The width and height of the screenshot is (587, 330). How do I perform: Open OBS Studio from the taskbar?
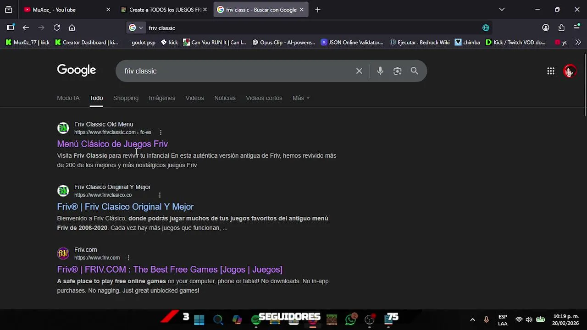370,319
